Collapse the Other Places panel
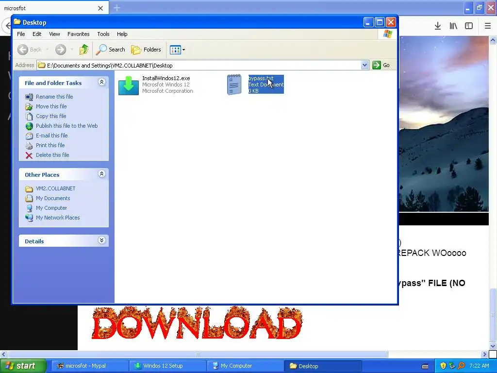Viewport: 497px width, 373px height. click(101, 174)
